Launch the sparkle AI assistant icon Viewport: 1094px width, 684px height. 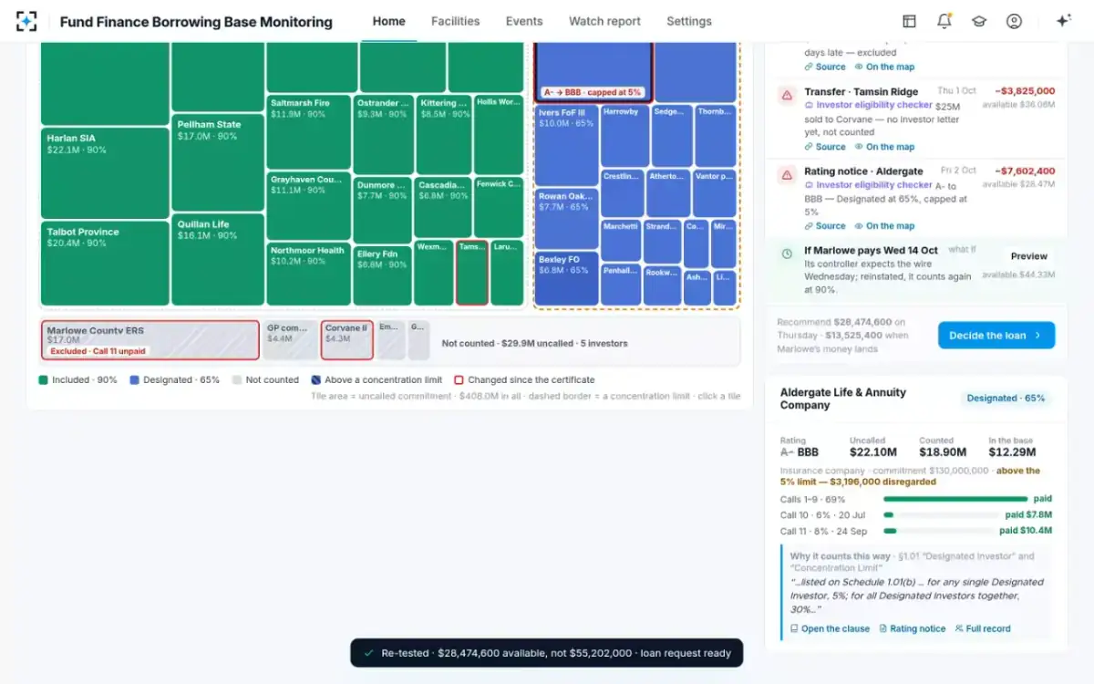point(1063,21)
